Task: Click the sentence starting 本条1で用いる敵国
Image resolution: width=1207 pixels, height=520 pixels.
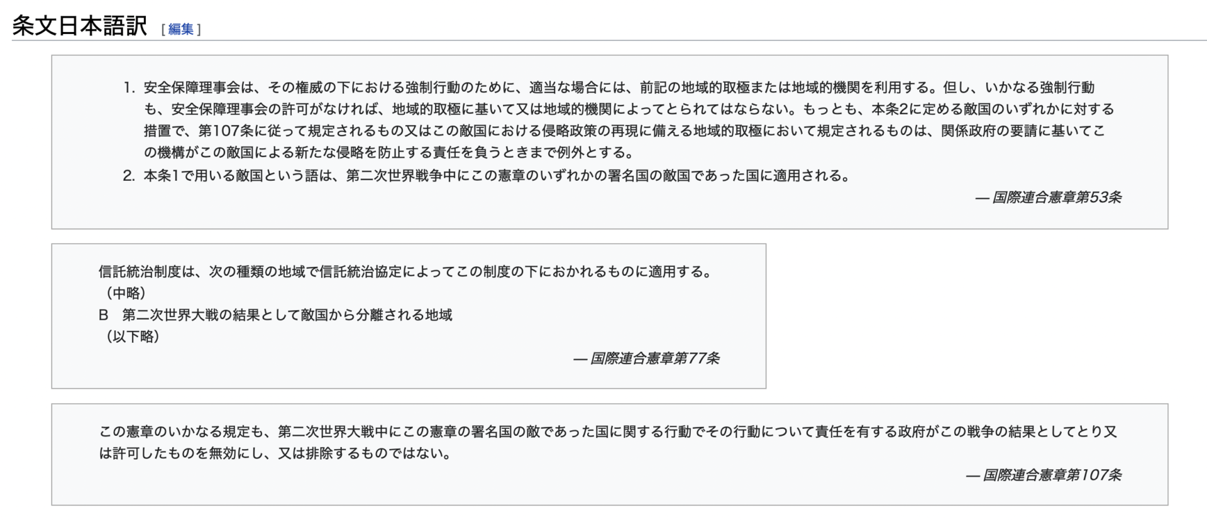Action: (x=497, y=176)
